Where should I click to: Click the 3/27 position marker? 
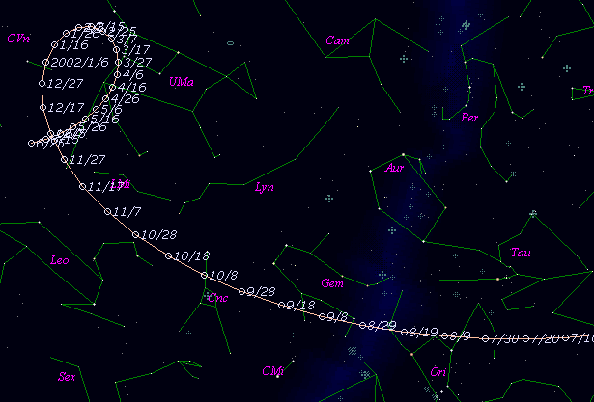(119, 62)
